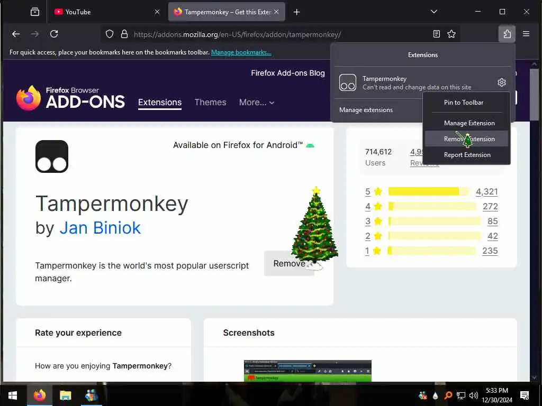Click the Firefox Browser ADD-ONS logo
Viewport: 542px width, 406px height.
tap(70, 98)
